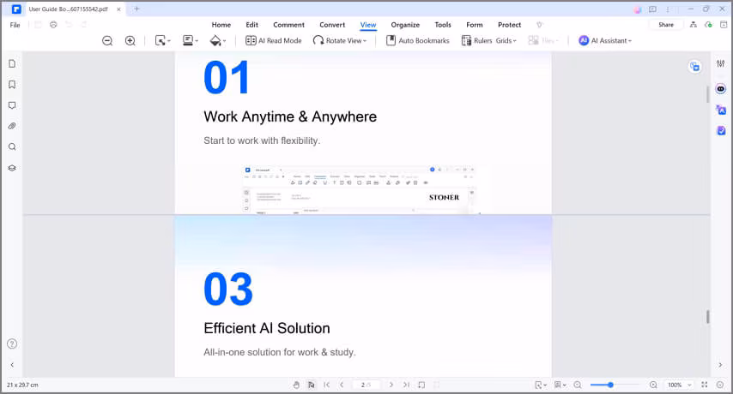Toggle AI Read Mode

pyautogui.click(x=274, y=40)
